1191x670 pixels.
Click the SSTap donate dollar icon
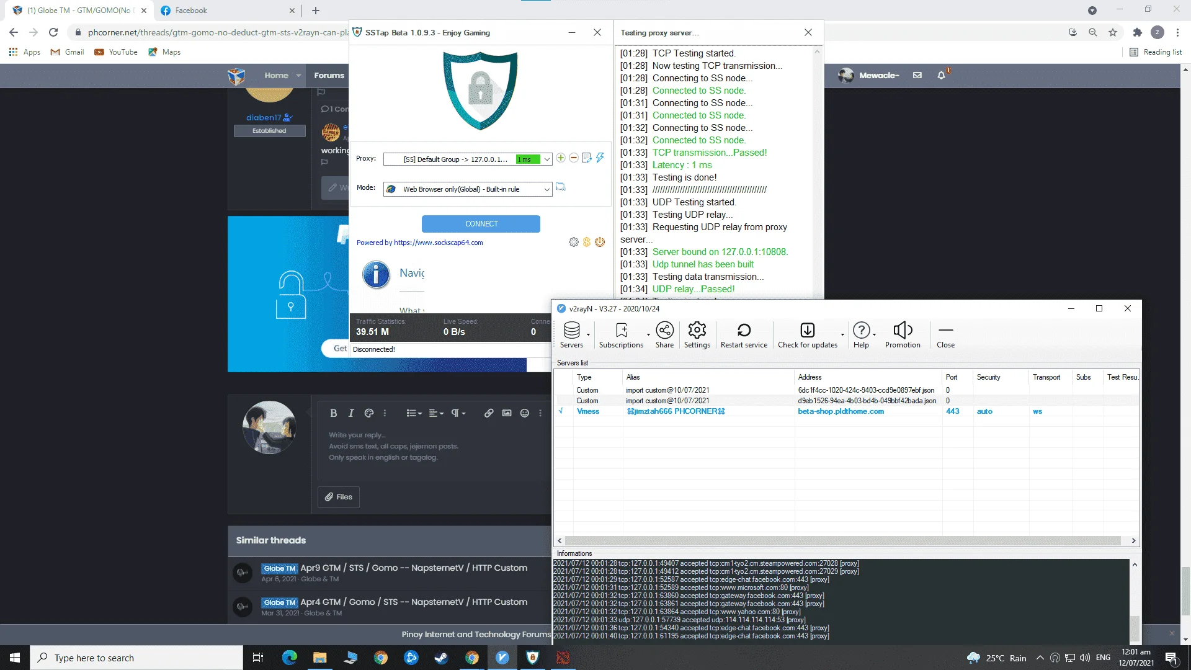pyautogui.click(x=587, y=242)
